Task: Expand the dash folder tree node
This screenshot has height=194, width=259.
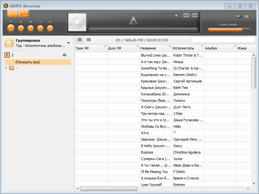Action: [x=6, y=68]
